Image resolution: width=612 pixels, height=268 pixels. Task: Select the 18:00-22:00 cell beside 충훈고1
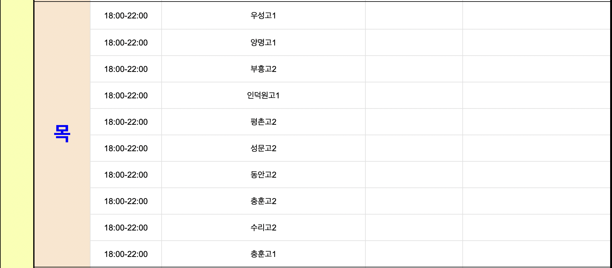click(x=126, y=254)
